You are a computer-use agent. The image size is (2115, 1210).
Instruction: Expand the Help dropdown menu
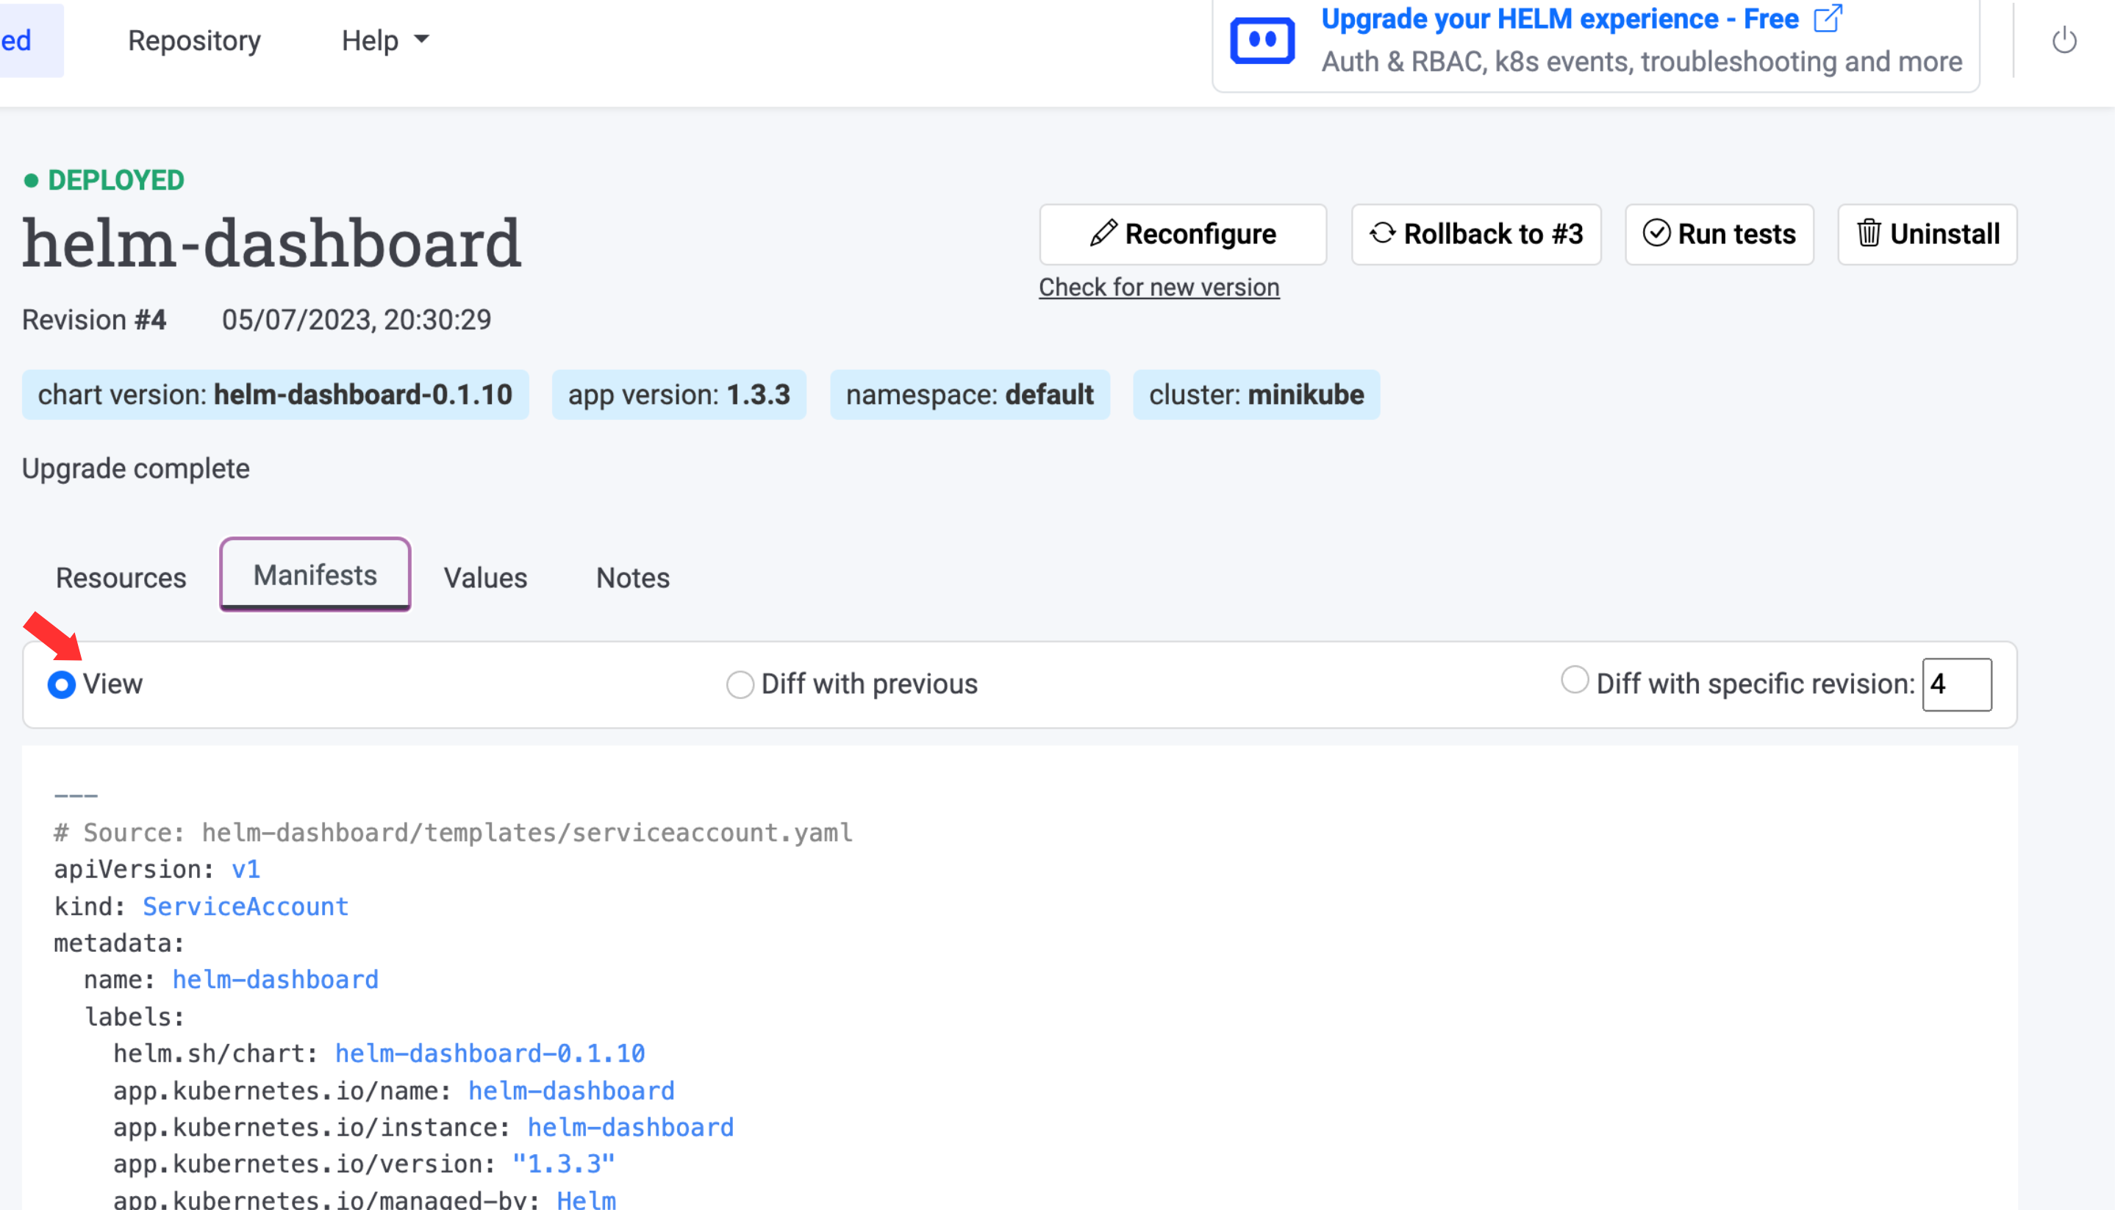384,40
